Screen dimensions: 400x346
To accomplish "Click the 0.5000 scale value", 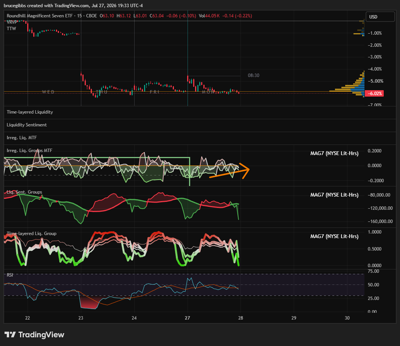I will (x=375, y=249).
